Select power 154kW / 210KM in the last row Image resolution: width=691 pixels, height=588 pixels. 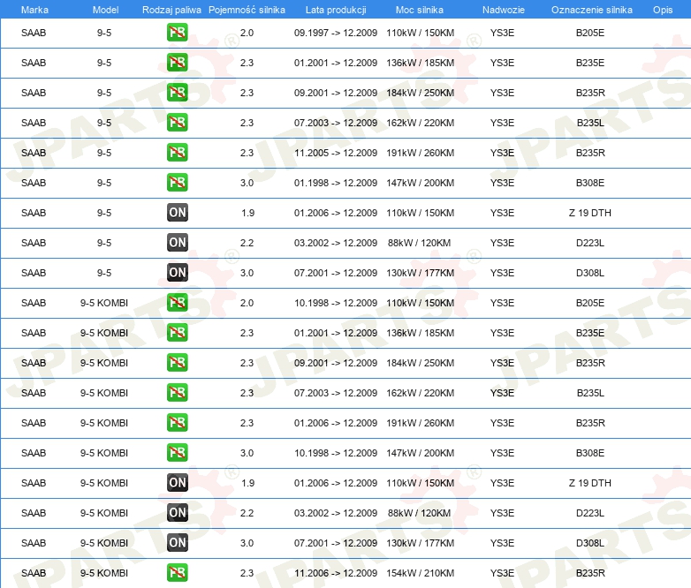point(420,573)
